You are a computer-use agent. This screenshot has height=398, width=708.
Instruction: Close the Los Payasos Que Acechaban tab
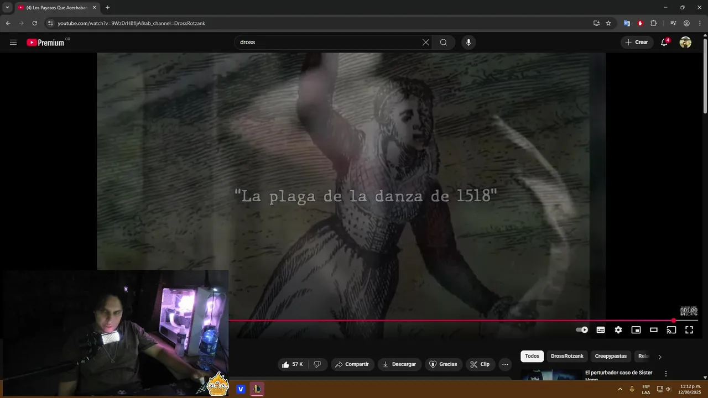(x=94, y=8)
